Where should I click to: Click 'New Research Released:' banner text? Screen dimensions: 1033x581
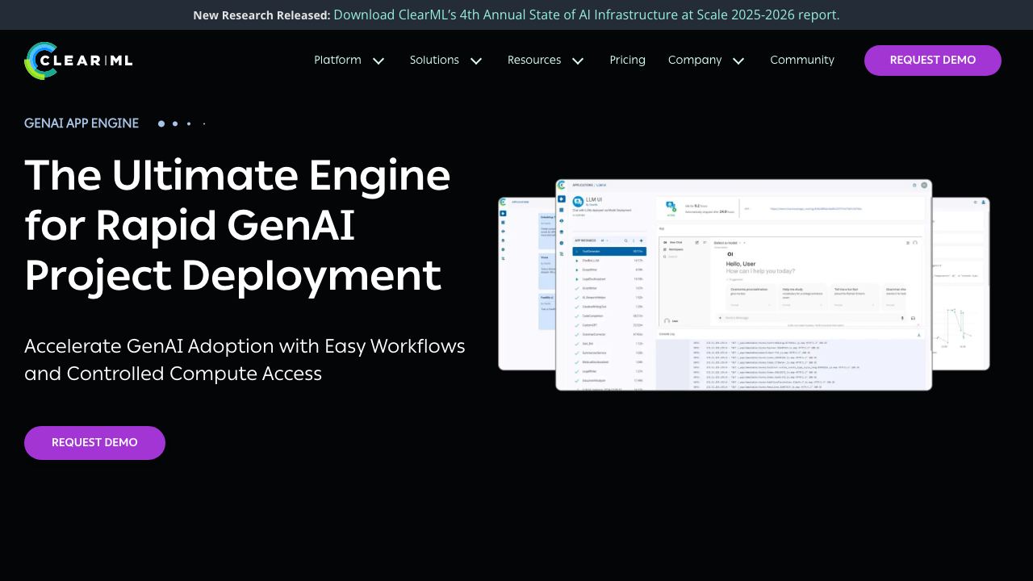coord(261,15)
